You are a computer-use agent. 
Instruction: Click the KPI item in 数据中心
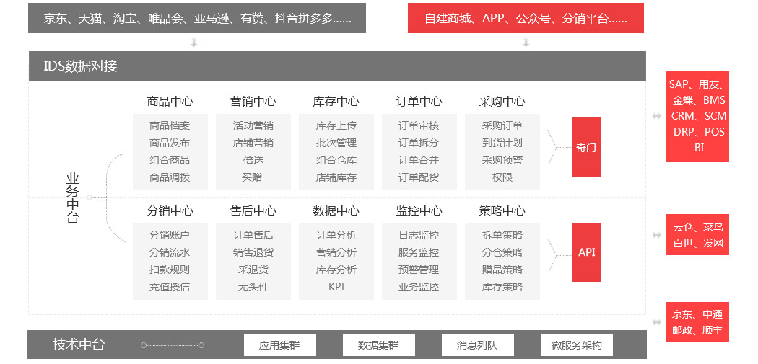(x=336, y=287)
